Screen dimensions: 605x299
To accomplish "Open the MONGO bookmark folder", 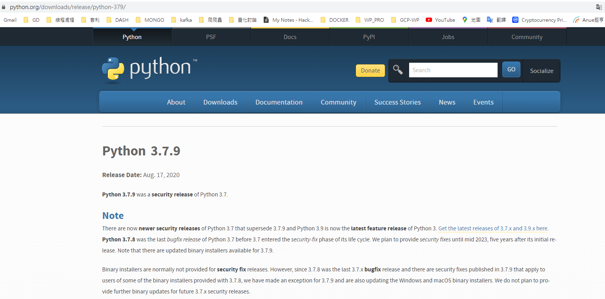I will click(x=150, y=20).
